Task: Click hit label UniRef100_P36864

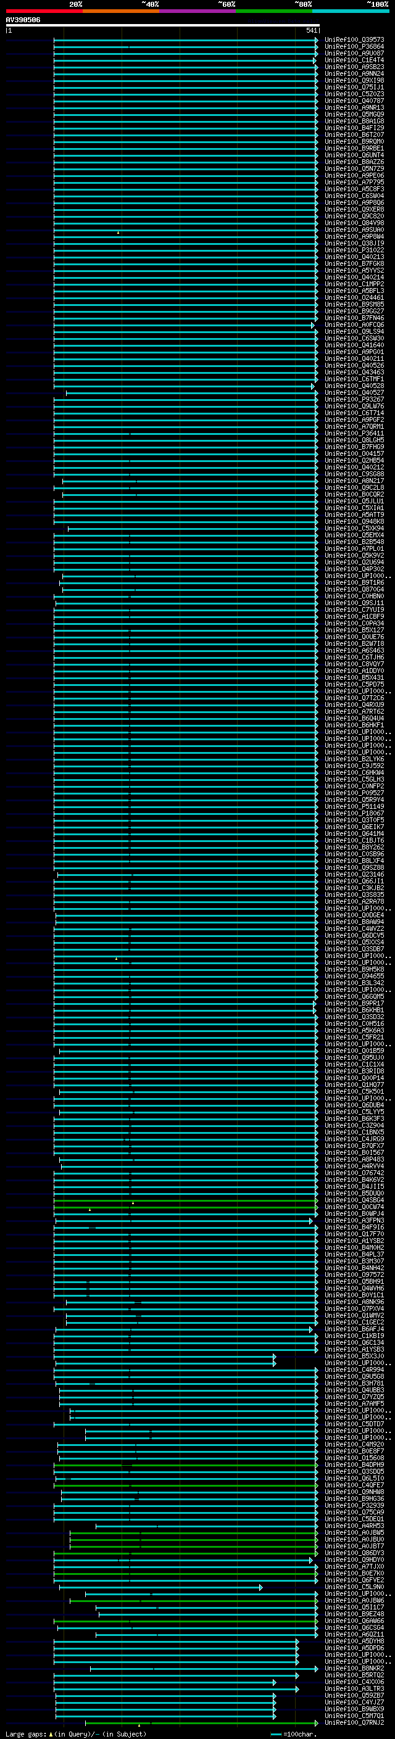Action: click(354, 47)
